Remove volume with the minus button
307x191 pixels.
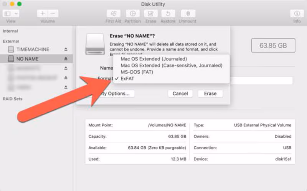53,13
